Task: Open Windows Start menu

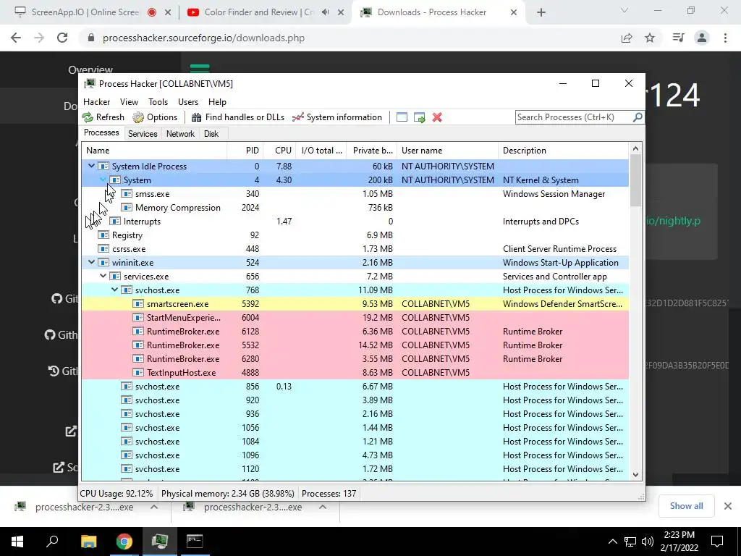Action: point(17,542)
